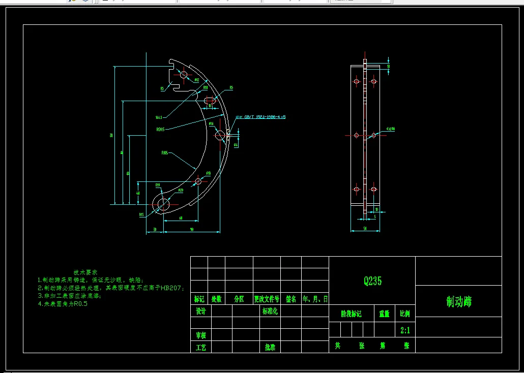The width and height of the screenshot is (524, 373).
Task: Click the R10 radius label
Action: (206, 87)
